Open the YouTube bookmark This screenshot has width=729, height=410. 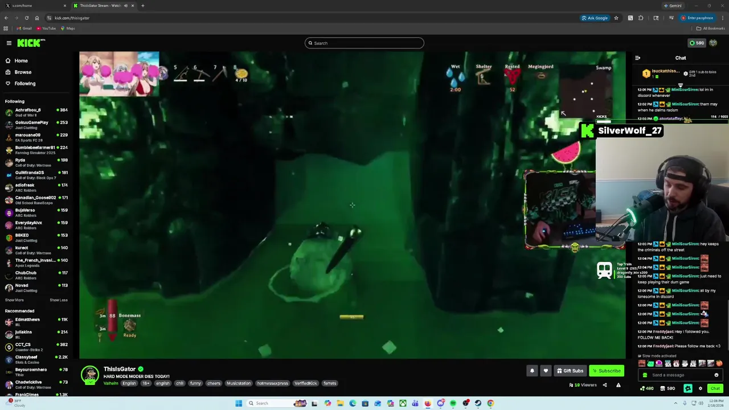tap(46, 28)
